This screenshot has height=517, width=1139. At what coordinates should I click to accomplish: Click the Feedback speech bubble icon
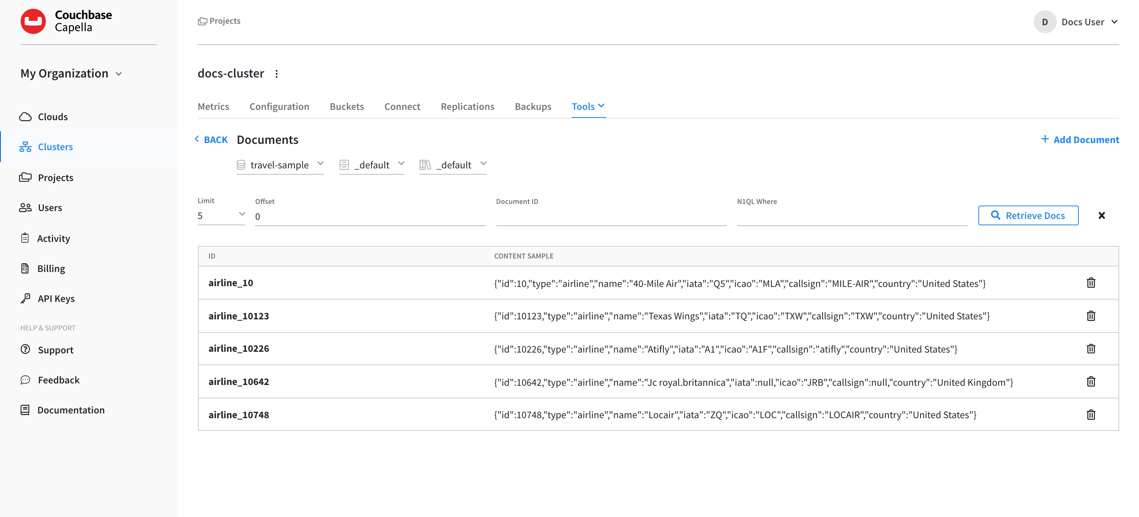26,380
